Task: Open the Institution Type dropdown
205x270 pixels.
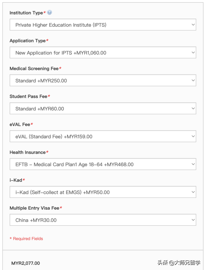Action: click(x=102, y=25)
